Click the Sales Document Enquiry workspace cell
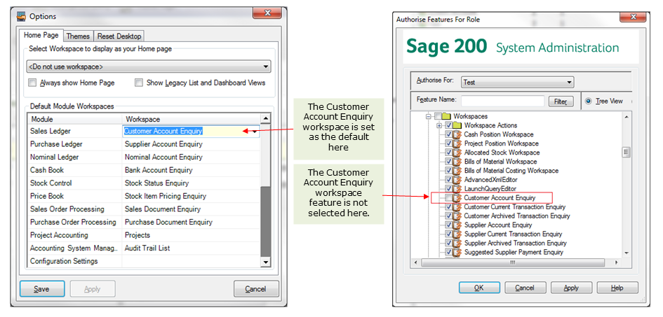 click(x=191, y=209)
